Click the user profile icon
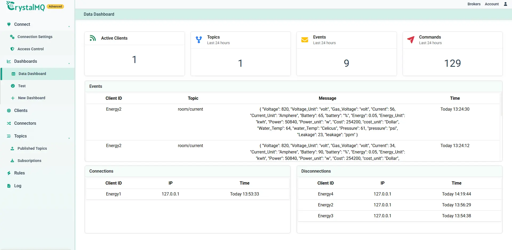The width and height of the screenshot is (512, 250). pyautogui.click(x=505, y=4)
